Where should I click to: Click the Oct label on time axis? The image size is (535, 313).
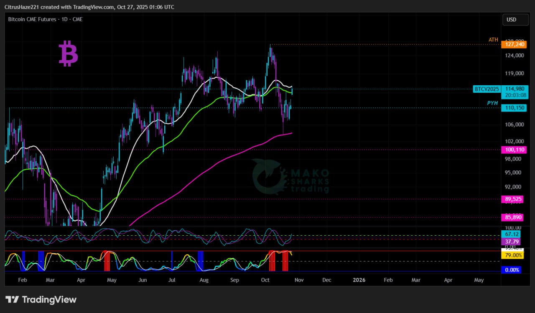coord(265,280)
